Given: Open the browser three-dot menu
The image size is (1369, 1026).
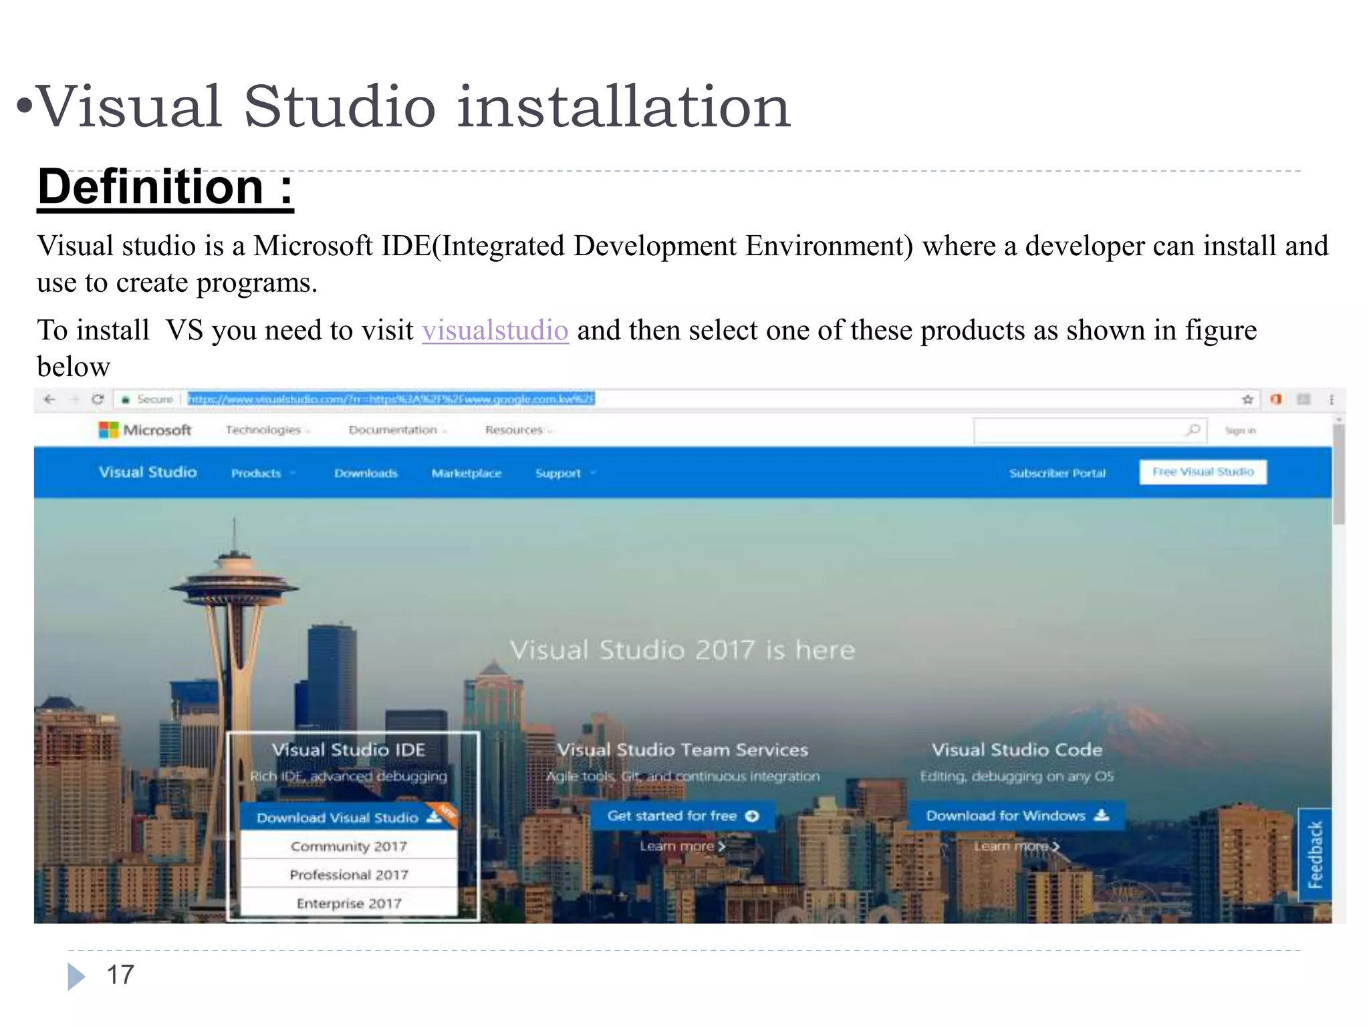Looking at the screenshot, I should point(1332,399).
